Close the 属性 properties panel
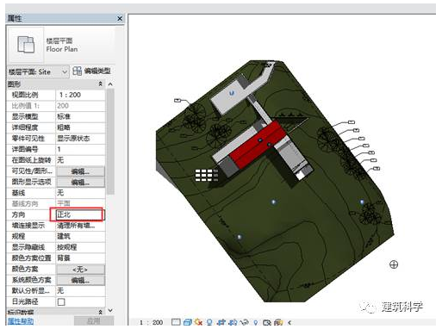Image resolution: width=442 pixels, height=329 pixels. tap(120, 19)
